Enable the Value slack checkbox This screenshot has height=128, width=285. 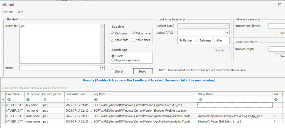134,40
